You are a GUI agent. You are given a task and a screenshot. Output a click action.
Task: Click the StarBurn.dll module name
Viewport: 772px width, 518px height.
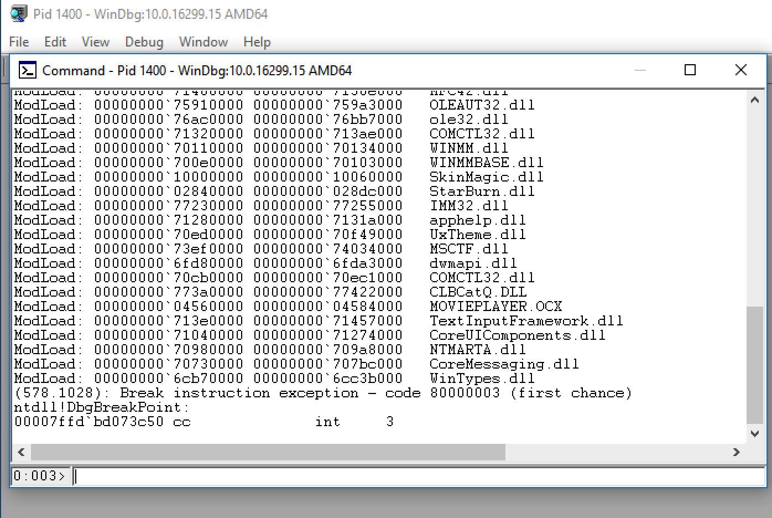482,191
